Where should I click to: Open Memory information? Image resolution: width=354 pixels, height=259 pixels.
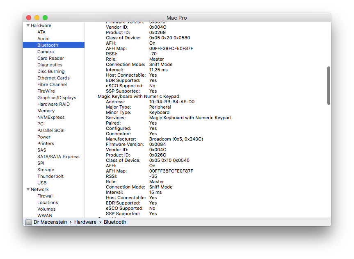[46, 111]
